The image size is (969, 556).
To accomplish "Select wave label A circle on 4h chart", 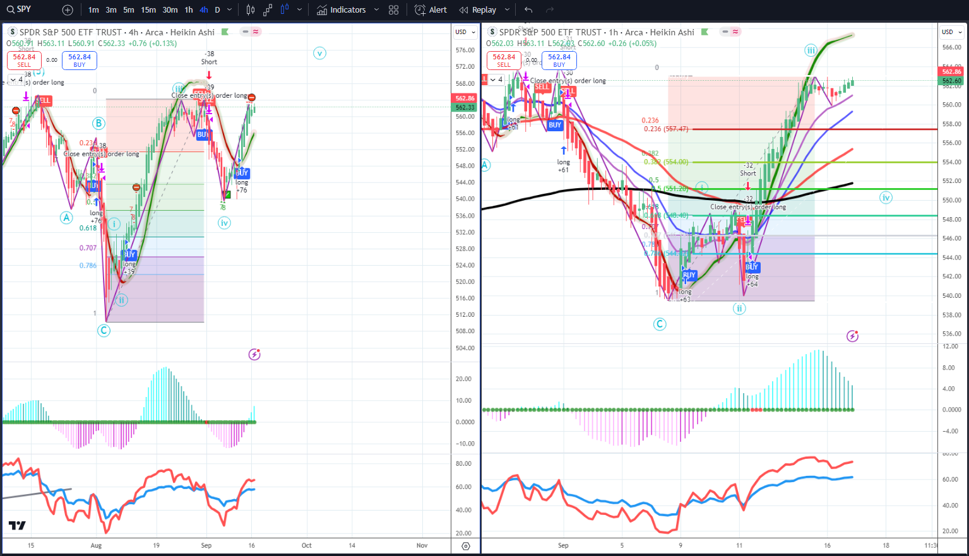I will pos(66,217).
